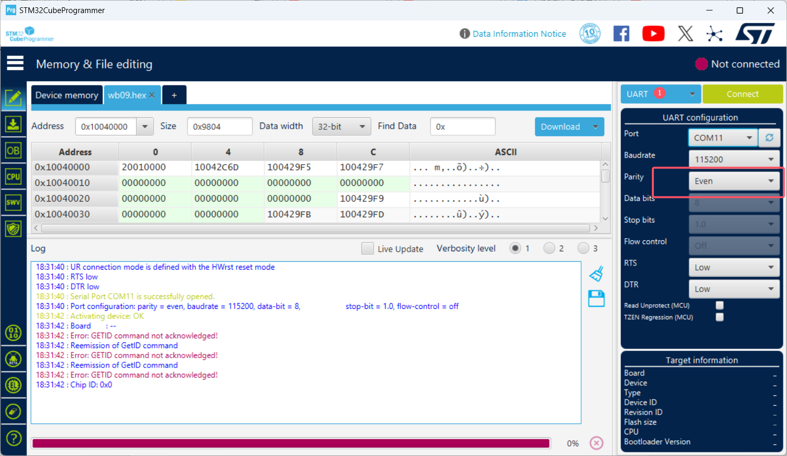787x456 pixels.
Task: Click the Chip ID: 0x0 log line
Action: coord(74,385)
